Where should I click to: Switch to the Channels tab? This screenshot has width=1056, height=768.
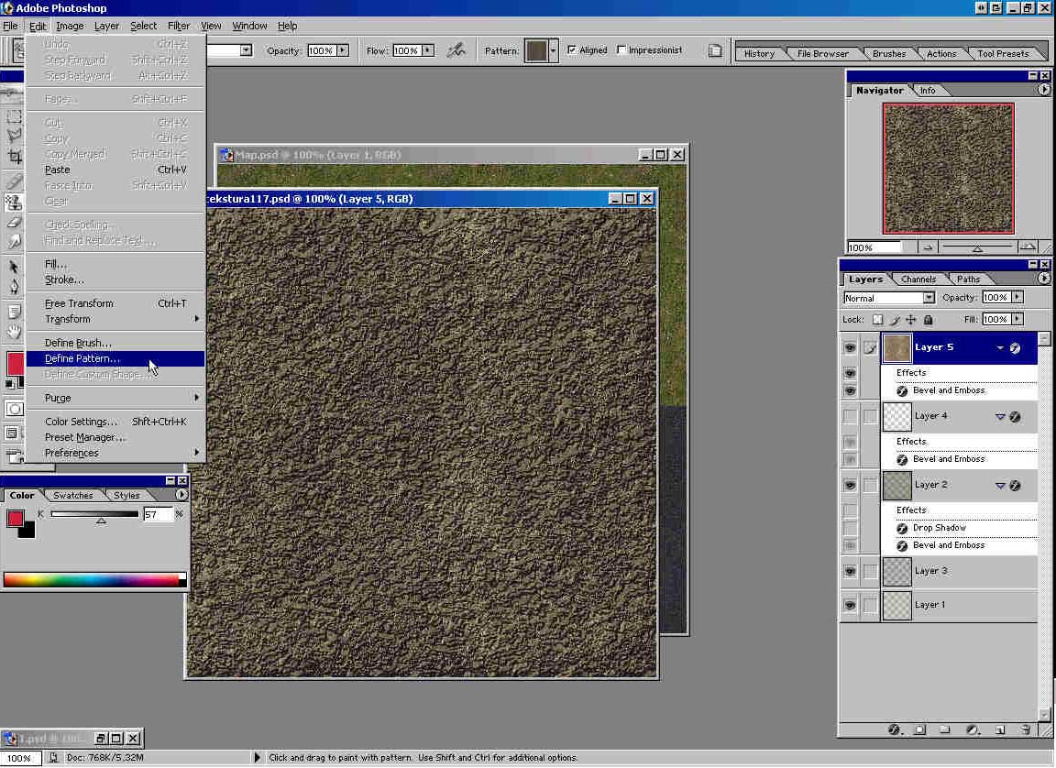point(918,279)
